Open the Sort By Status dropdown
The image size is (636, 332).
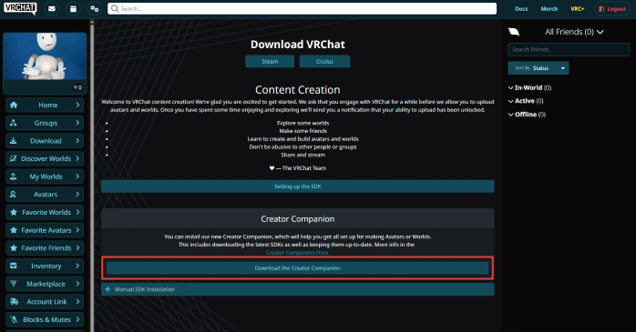coord(539,68)
